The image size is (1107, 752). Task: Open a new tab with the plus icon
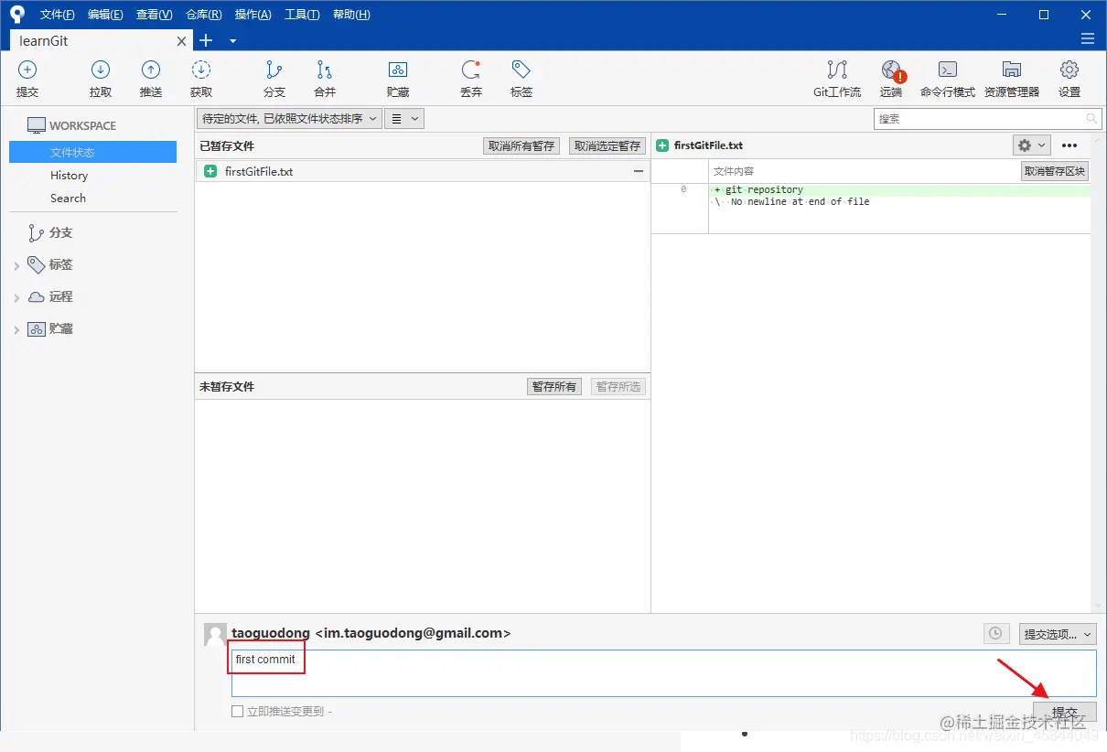(206, 40)
